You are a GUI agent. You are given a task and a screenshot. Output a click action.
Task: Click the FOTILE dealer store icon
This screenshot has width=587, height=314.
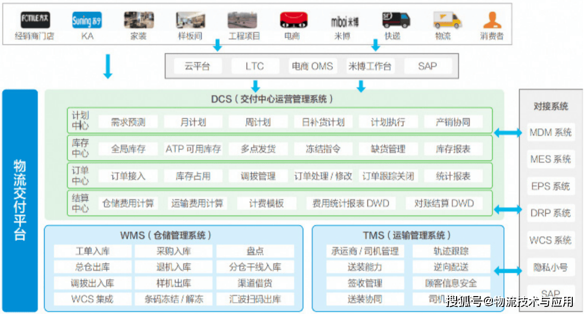(34, 21)
